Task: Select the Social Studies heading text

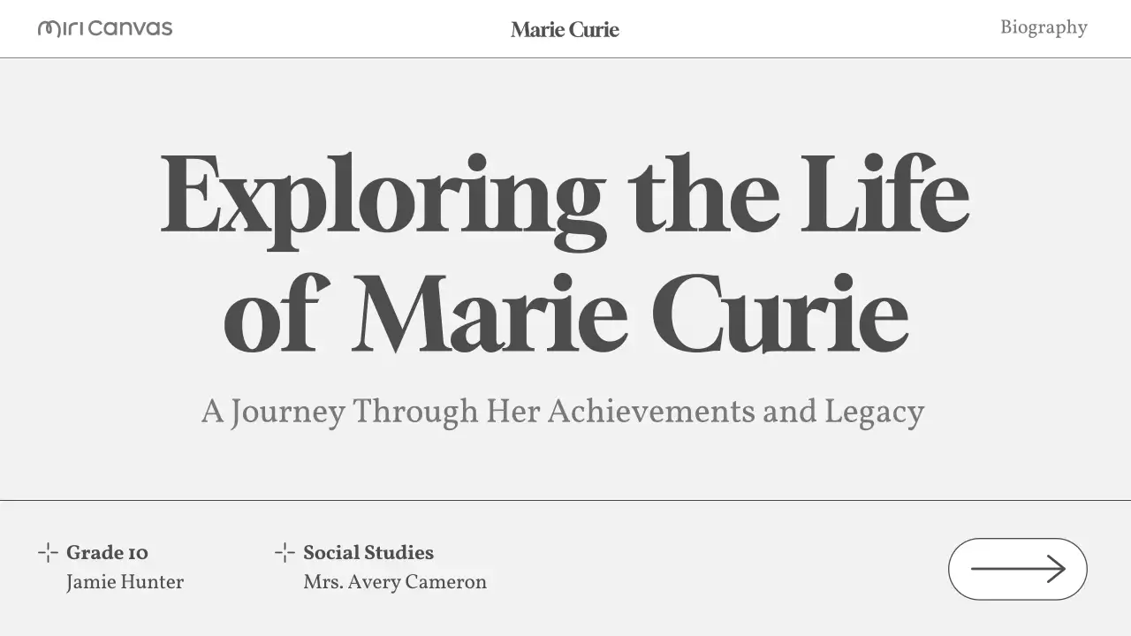Action: (368, 553)
